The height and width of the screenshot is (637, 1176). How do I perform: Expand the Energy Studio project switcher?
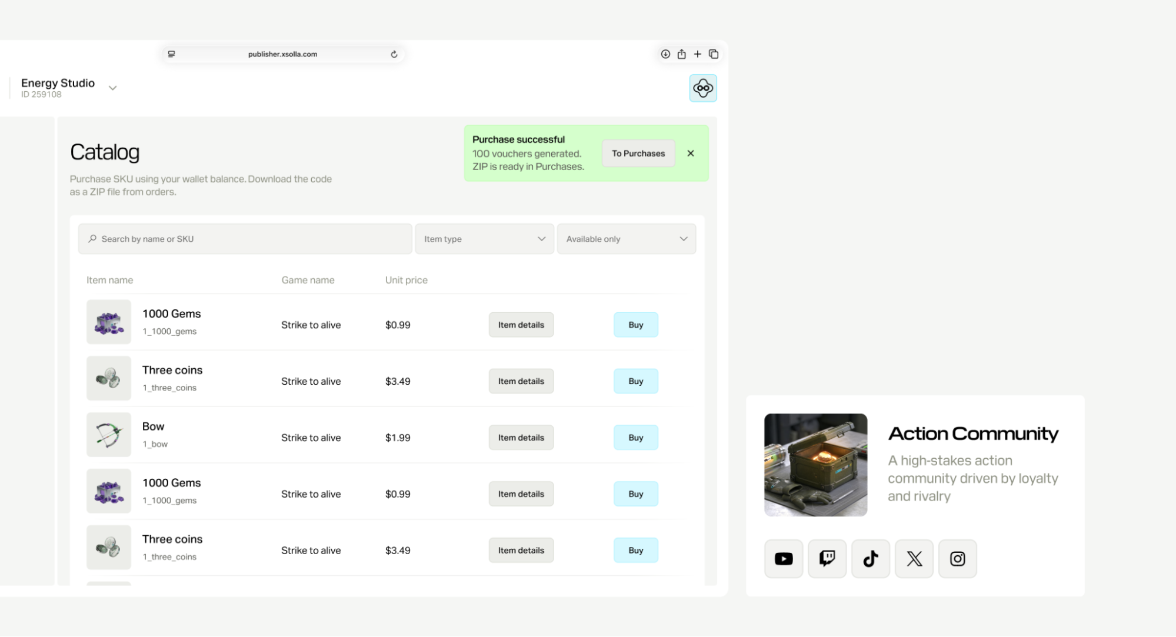tap(112, 88)
